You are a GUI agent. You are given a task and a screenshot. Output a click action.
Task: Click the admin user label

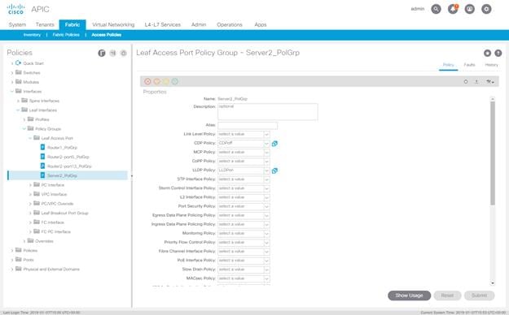point(418,9)
